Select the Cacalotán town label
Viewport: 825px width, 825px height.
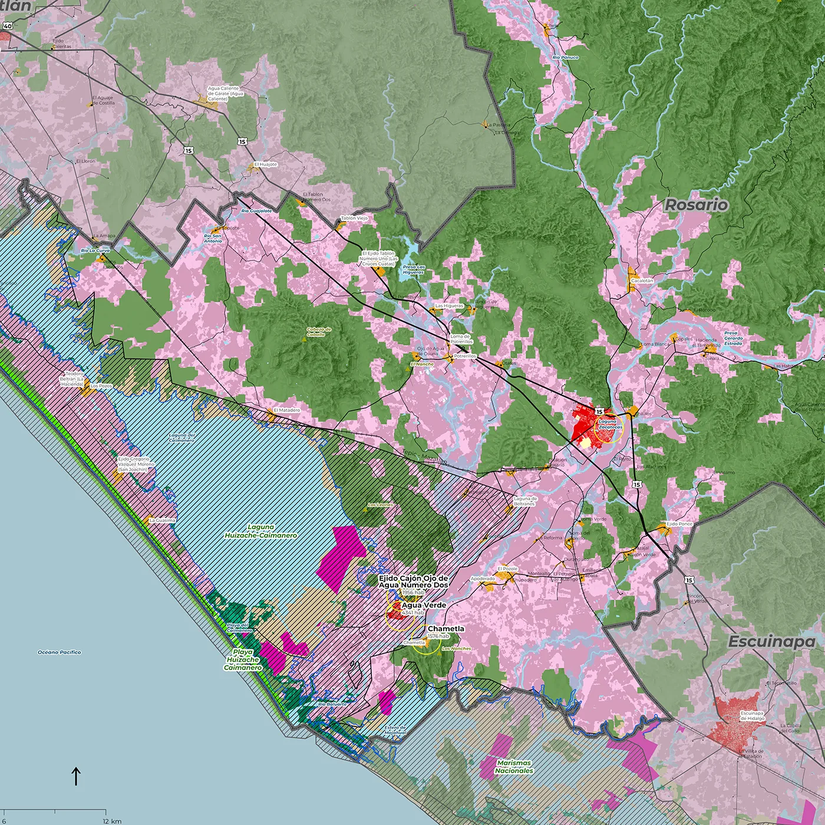pos(642,281)
